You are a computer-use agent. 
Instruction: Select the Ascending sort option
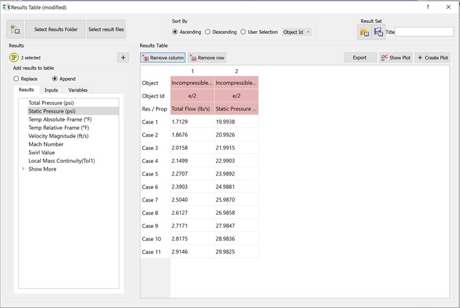pos(175,32)
